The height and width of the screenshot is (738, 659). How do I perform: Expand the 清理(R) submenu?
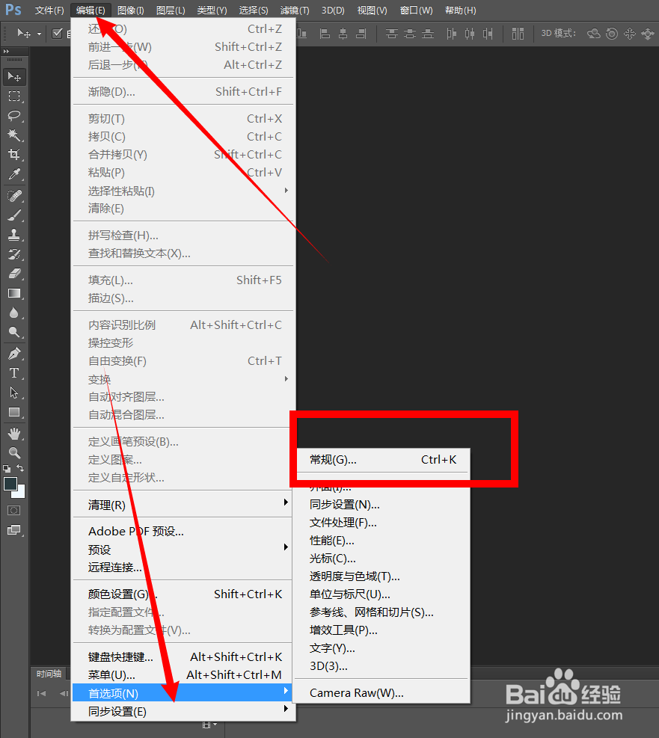point(286,502)
